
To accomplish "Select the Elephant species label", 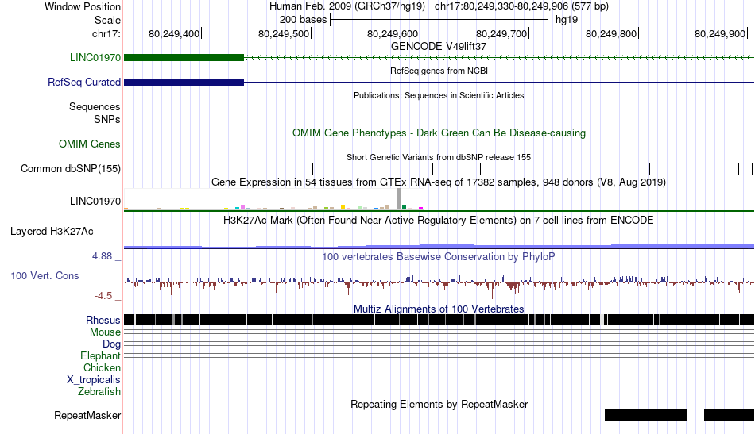I will coord(100,355).
